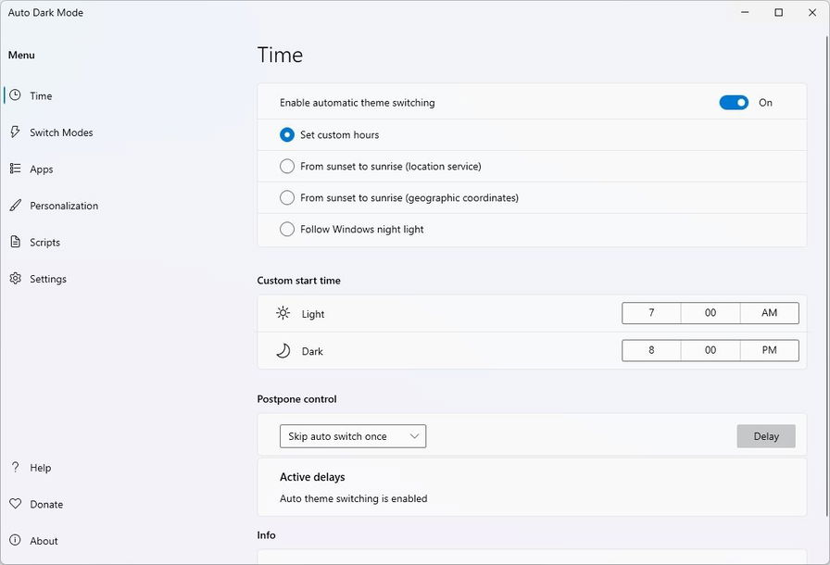Maximize the Auto Dark Mode window
This screenshot has height=565, width=830.
(x=778, y=13)
